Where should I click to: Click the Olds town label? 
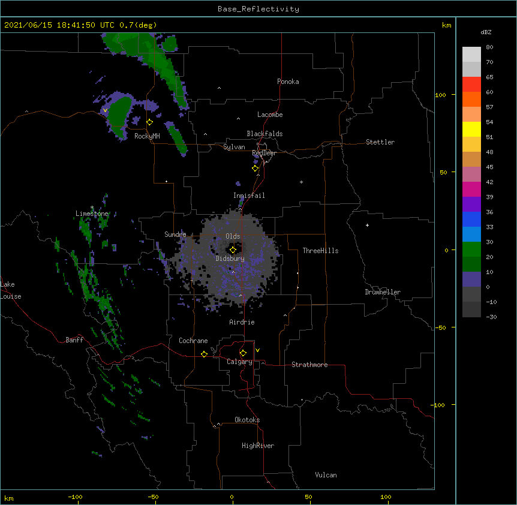click(233, 236)
